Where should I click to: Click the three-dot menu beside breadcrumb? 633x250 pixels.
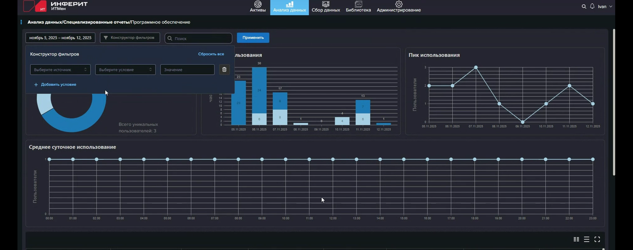pos(21,22)
